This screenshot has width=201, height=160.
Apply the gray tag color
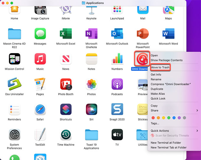pos(184,118)
